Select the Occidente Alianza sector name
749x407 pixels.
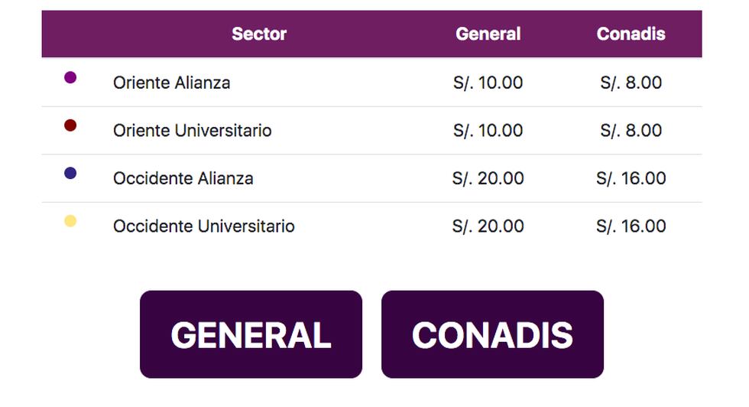coord(183,178)
